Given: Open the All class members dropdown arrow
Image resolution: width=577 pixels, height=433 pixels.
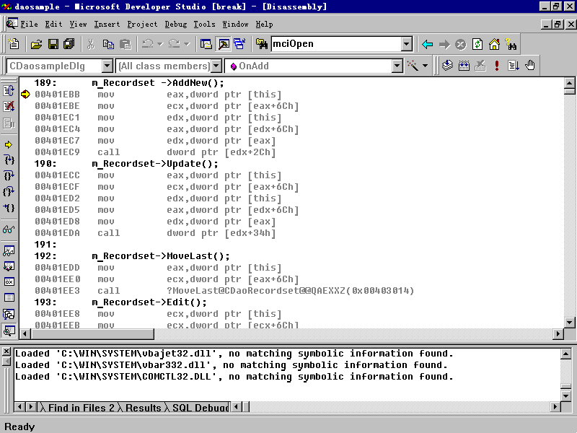Looking at the screenshot, I should click(x=216, y=66).
